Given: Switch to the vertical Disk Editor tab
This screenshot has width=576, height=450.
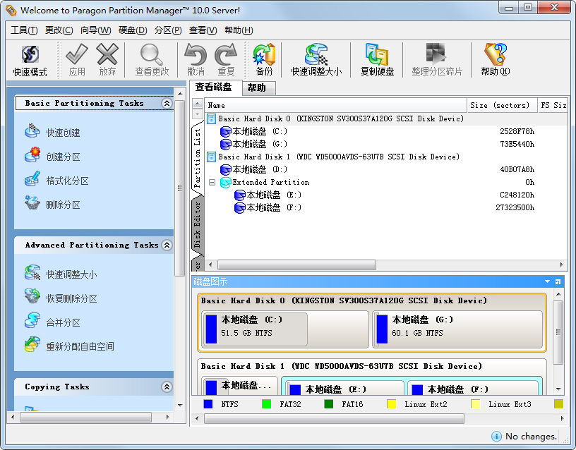Looking at the screenshot, I should pyautogui.click(x=198, y=224).
